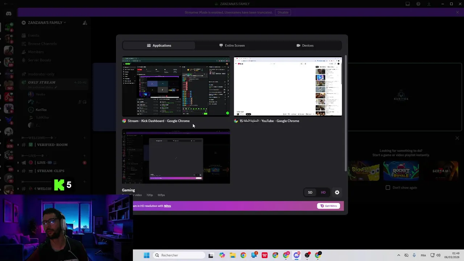Collapse the LIVE category
The image size is (464, 261).
click(34, 156)
